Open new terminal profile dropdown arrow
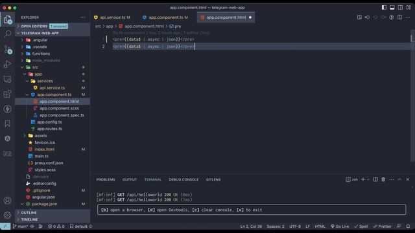The width and height of the screenshot is (415, 233). (368, 180)
